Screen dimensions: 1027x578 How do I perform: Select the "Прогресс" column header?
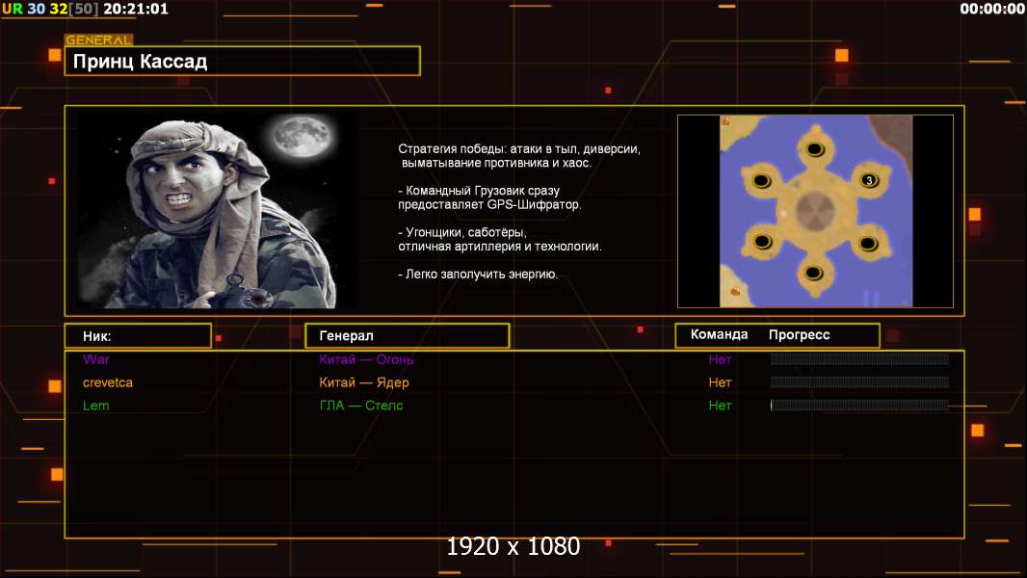(x=799, y=334)
